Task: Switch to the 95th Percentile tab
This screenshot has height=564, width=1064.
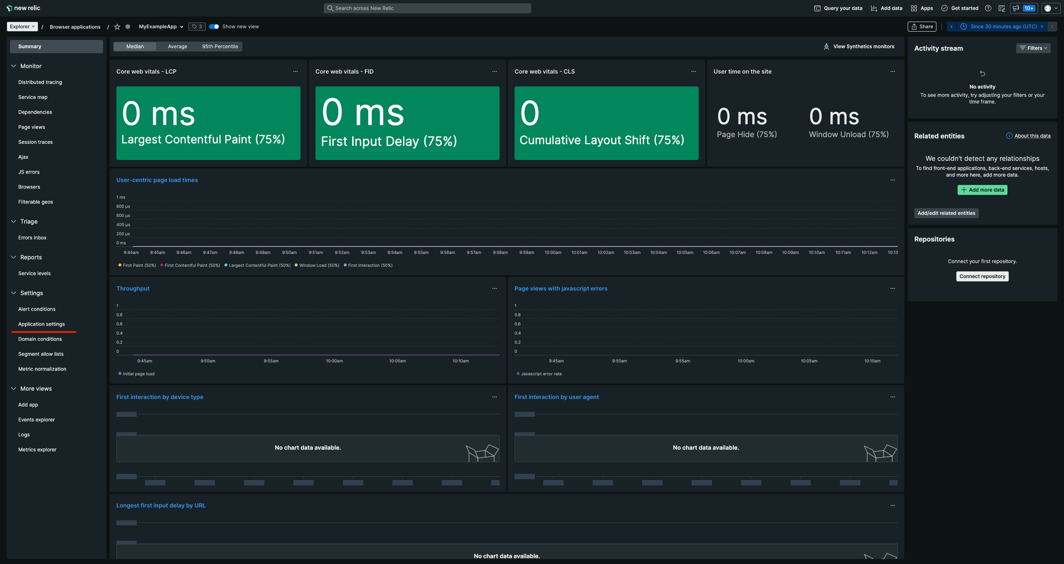Action: (220, 47)
